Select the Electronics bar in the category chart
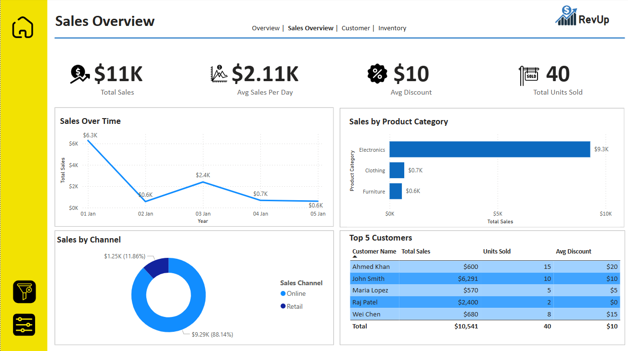 (x=488, y=149)
